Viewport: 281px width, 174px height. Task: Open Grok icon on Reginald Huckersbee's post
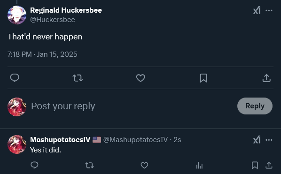pos(257,10)
